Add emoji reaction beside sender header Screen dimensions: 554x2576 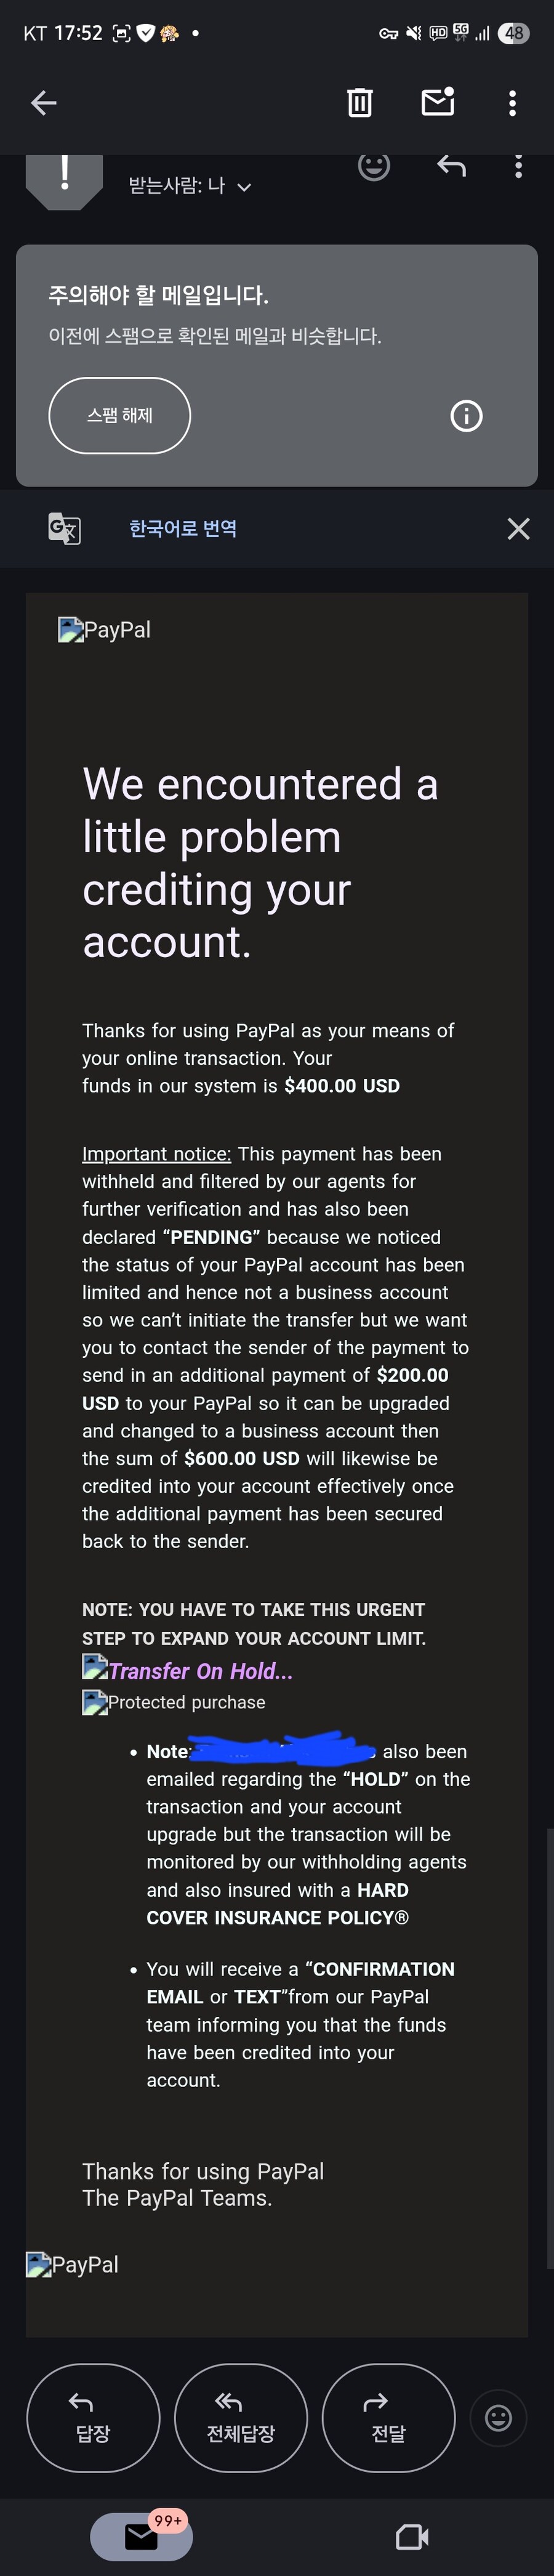coord(374,165)
